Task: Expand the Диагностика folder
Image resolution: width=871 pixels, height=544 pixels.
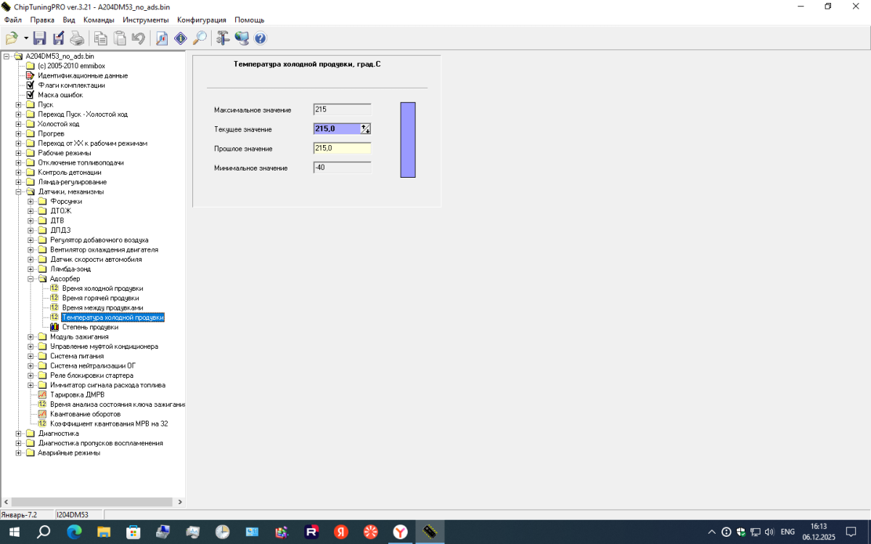Action: (x=19, y=434)
